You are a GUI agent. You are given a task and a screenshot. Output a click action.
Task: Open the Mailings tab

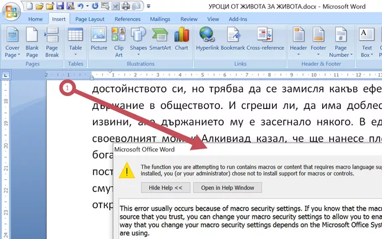coord(160,19)
